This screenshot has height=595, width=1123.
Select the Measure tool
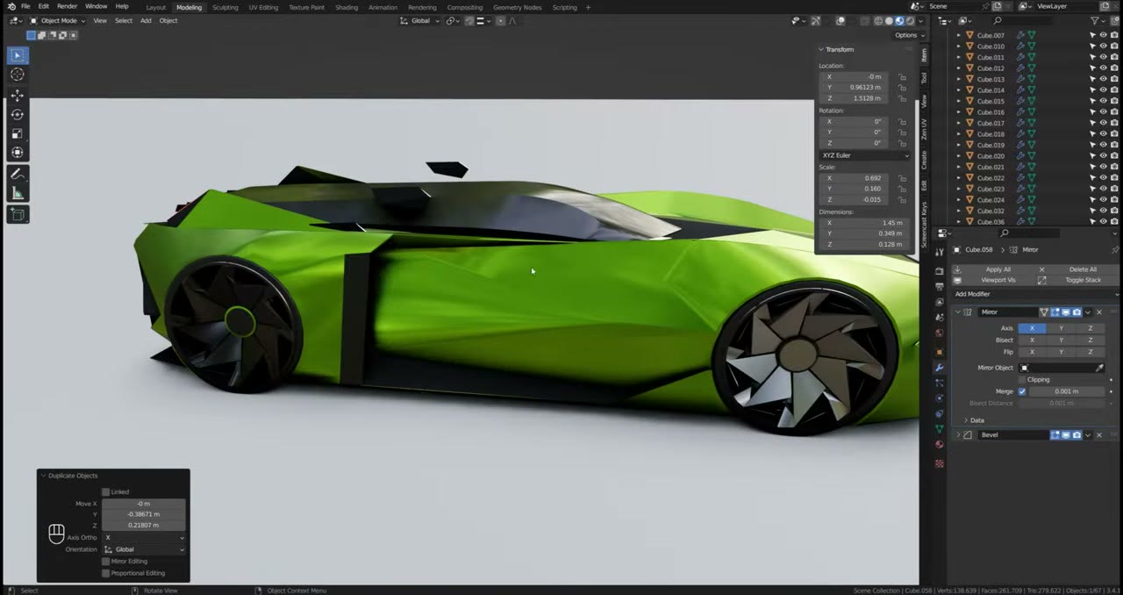pos(17,194)
